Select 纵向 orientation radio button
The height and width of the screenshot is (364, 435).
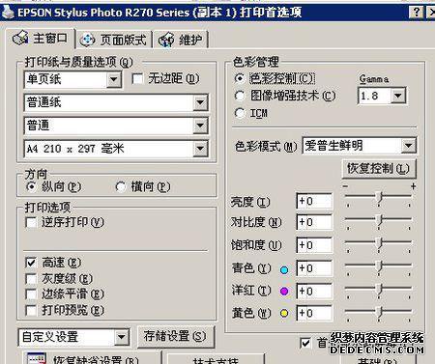(31, 186)
